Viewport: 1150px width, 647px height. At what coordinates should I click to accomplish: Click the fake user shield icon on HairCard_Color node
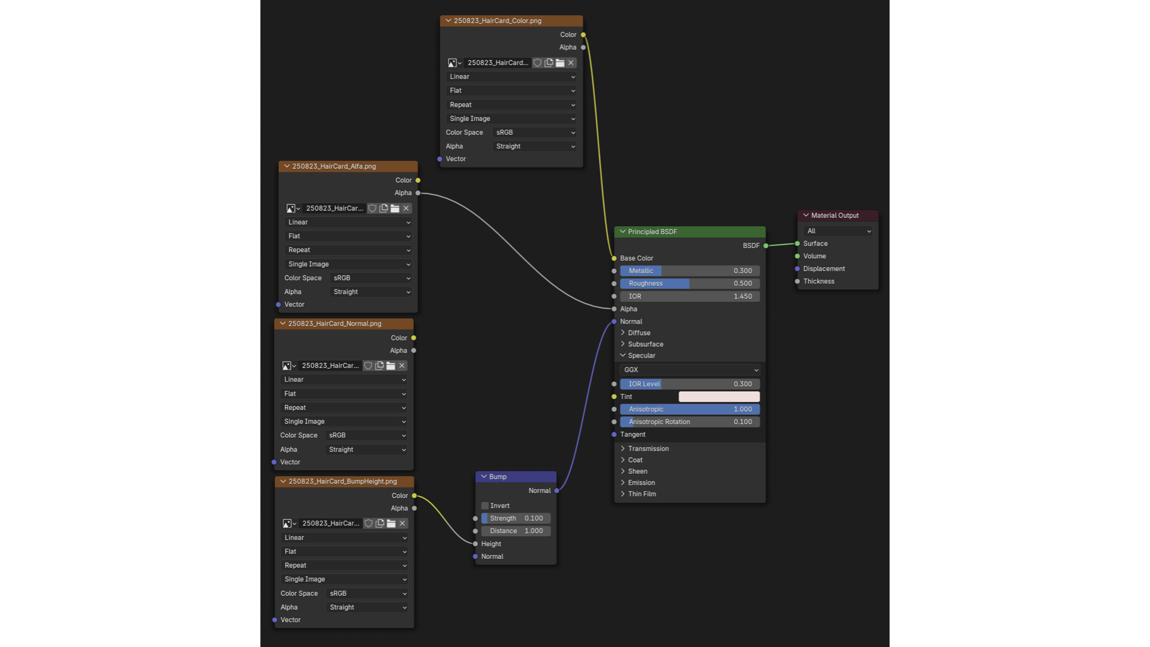[x=537, y=63]
